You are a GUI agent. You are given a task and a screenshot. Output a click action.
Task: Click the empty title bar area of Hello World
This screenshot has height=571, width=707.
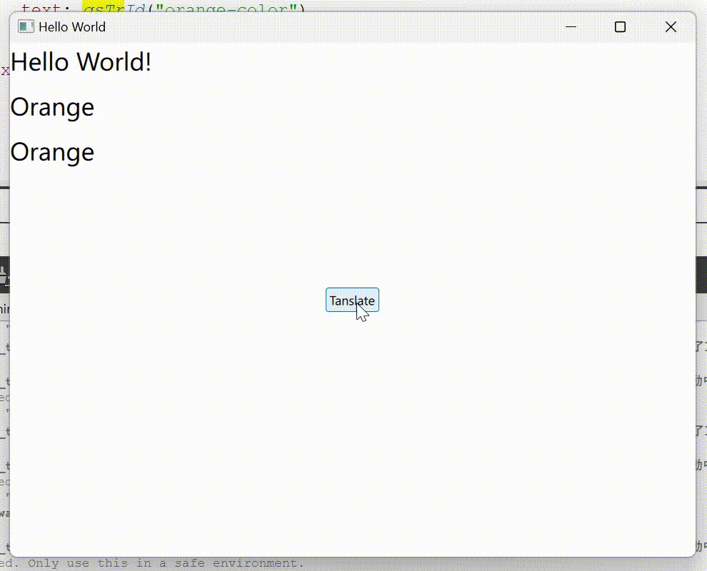[x=321, y=27]
